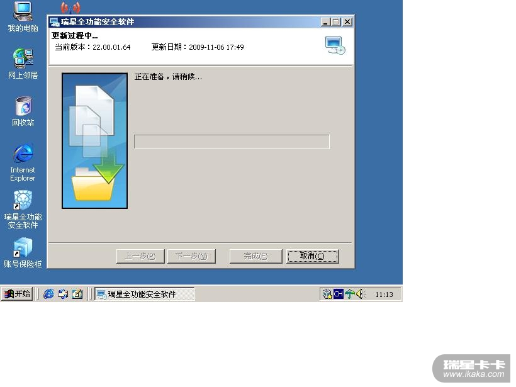
Task: Click the 取消(C) cancel button
Action: pos(312,256)
